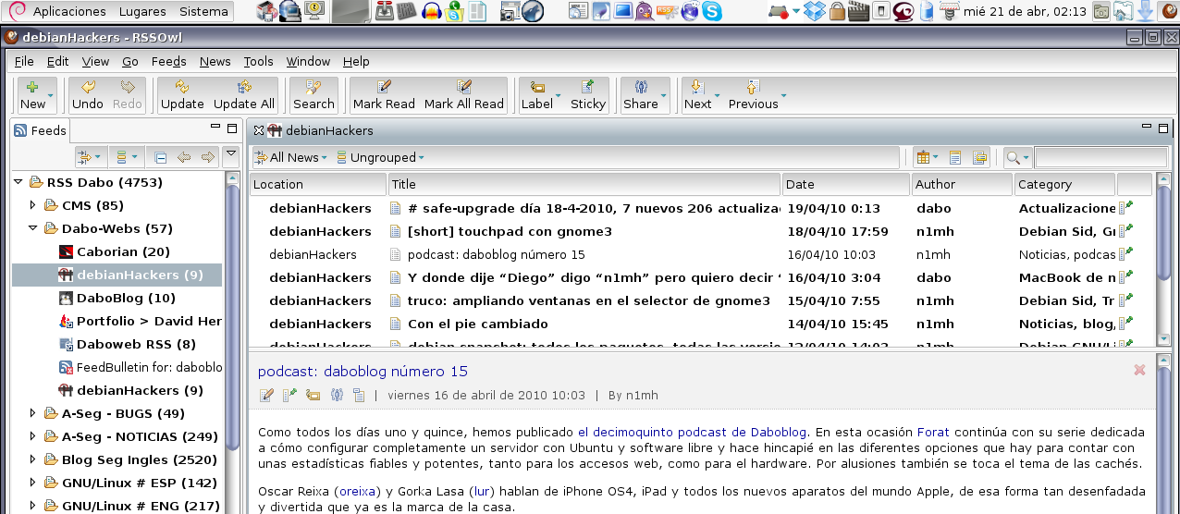Open the Feeds menu
Viewport: 1180px width, 514px height.
(x=169, y=61)
